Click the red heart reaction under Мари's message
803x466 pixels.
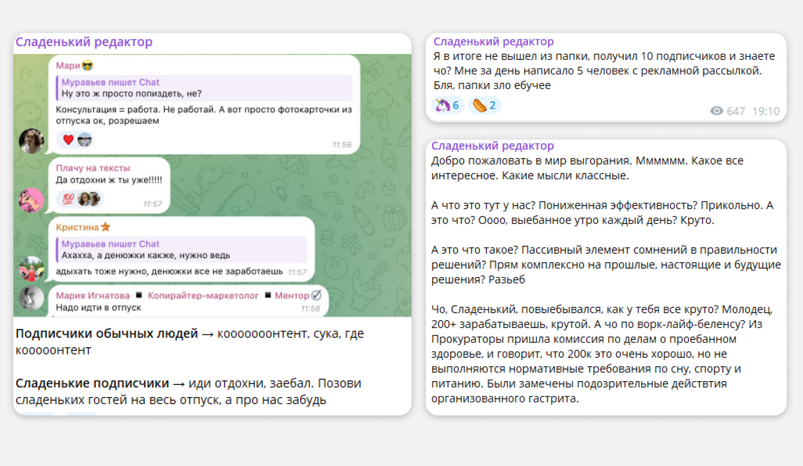[68, 140]
